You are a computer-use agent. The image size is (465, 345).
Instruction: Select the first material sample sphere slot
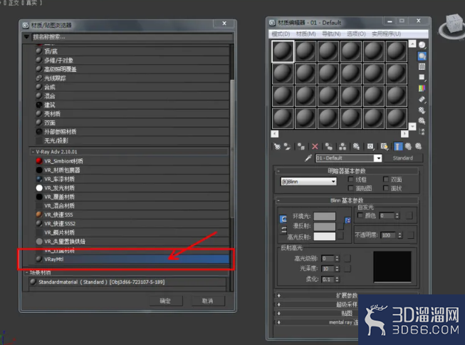tap(283, 51)
